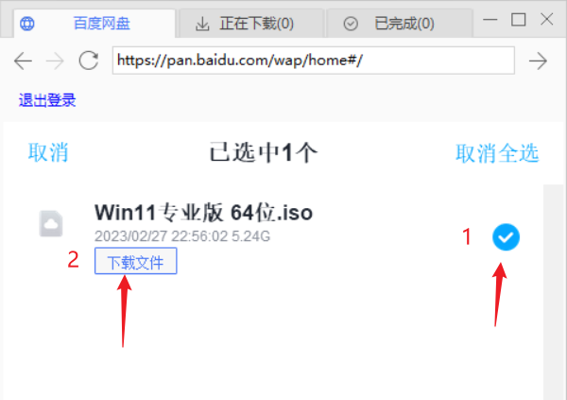Viewport: 567px width, 400px height.
Task: Click the checkmark circle icon on the 已完成 tab
Action: coord(351,24)
